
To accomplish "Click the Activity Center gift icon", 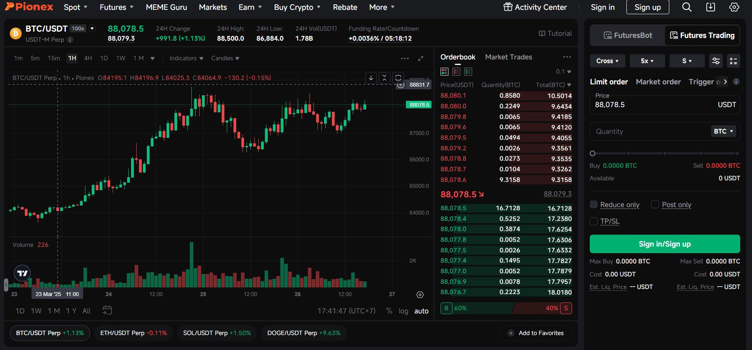I will (508, 7).
